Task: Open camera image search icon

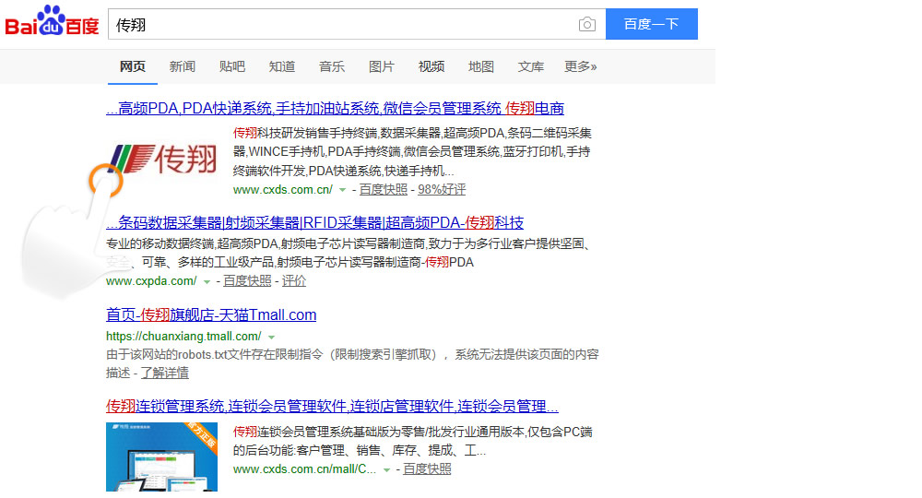Action: 586,25
